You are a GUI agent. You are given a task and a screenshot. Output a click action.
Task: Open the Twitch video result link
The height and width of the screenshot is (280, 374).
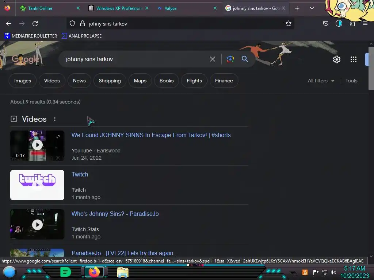80,174
